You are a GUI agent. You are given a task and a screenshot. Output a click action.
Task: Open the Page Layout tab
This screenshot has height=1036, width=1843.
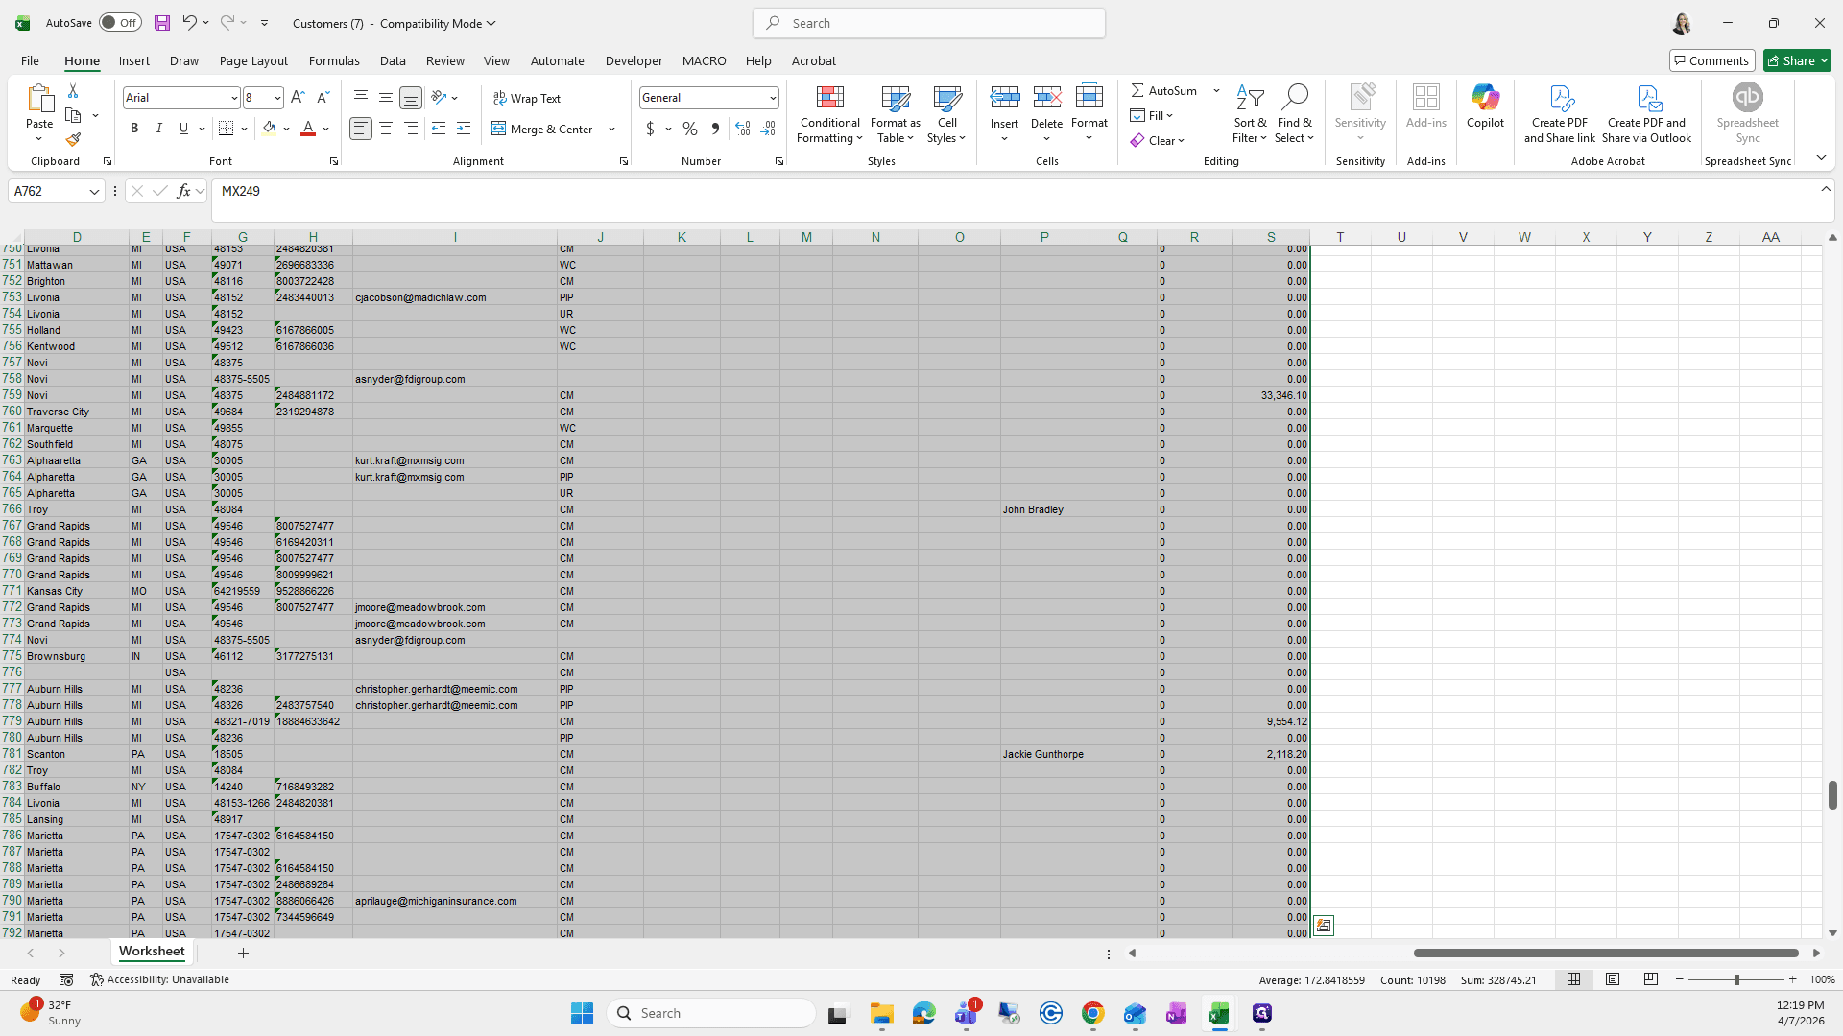tap(253, 60)
